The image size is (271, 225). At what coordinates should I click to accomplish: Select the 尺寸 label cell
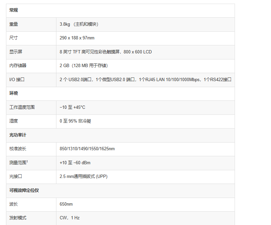[x=13, y=38]
